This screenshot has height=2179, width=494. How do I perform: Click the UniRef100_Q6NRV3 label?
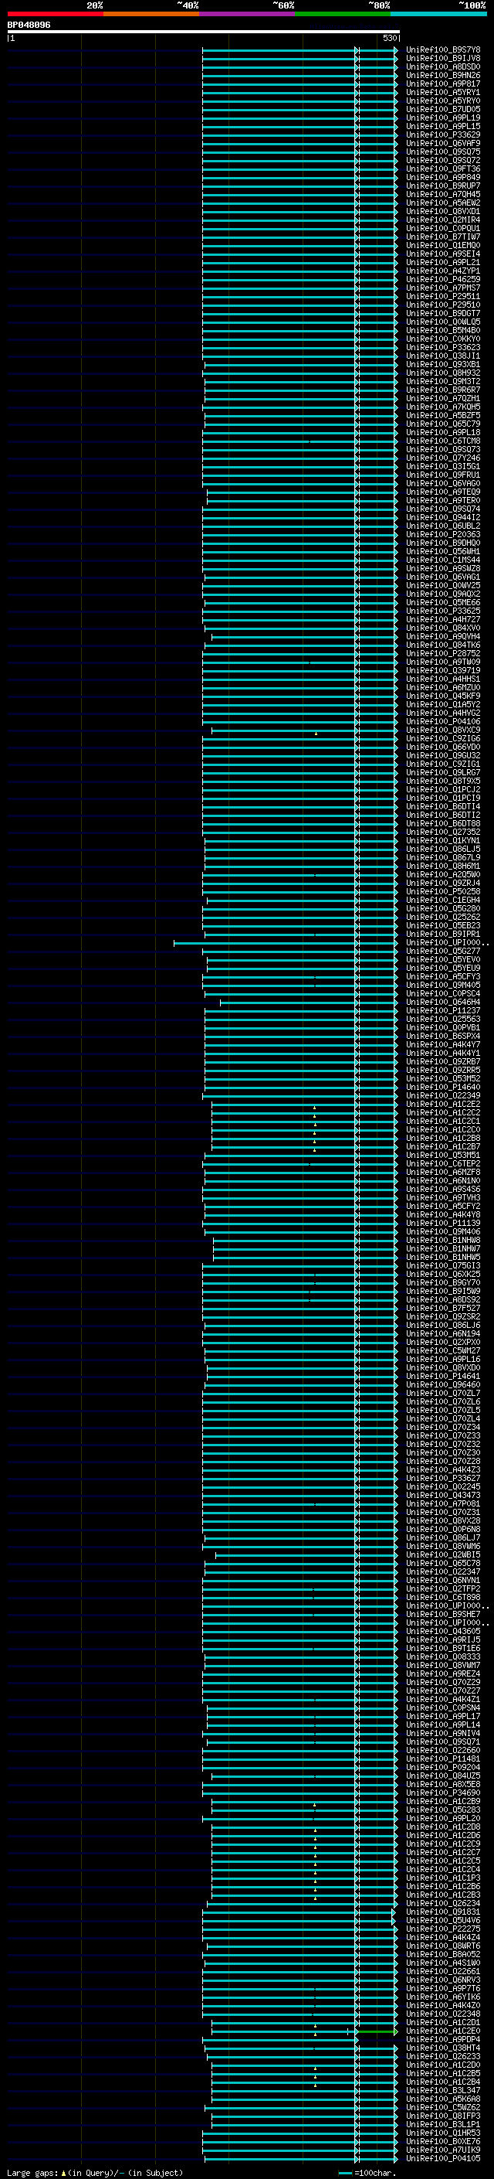tap(443, 1980)
